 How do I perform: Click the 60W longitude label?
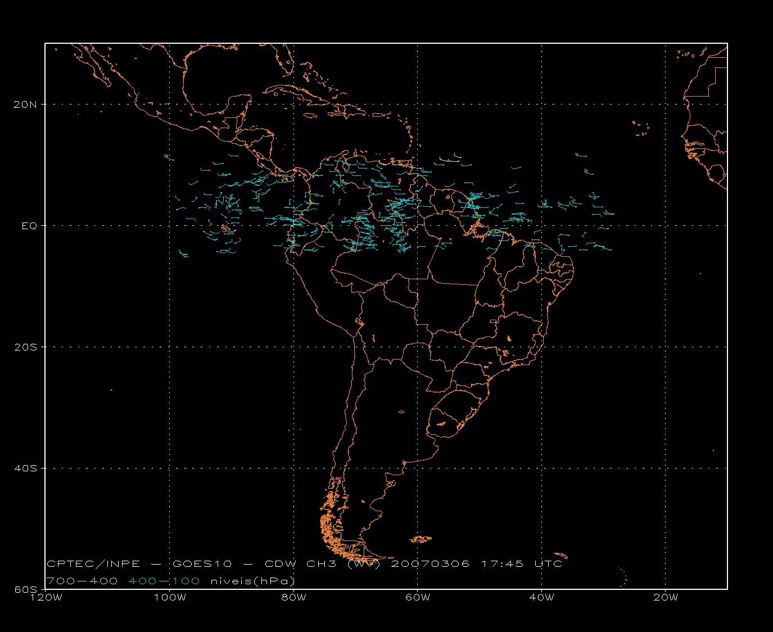[x=418, y=597]
